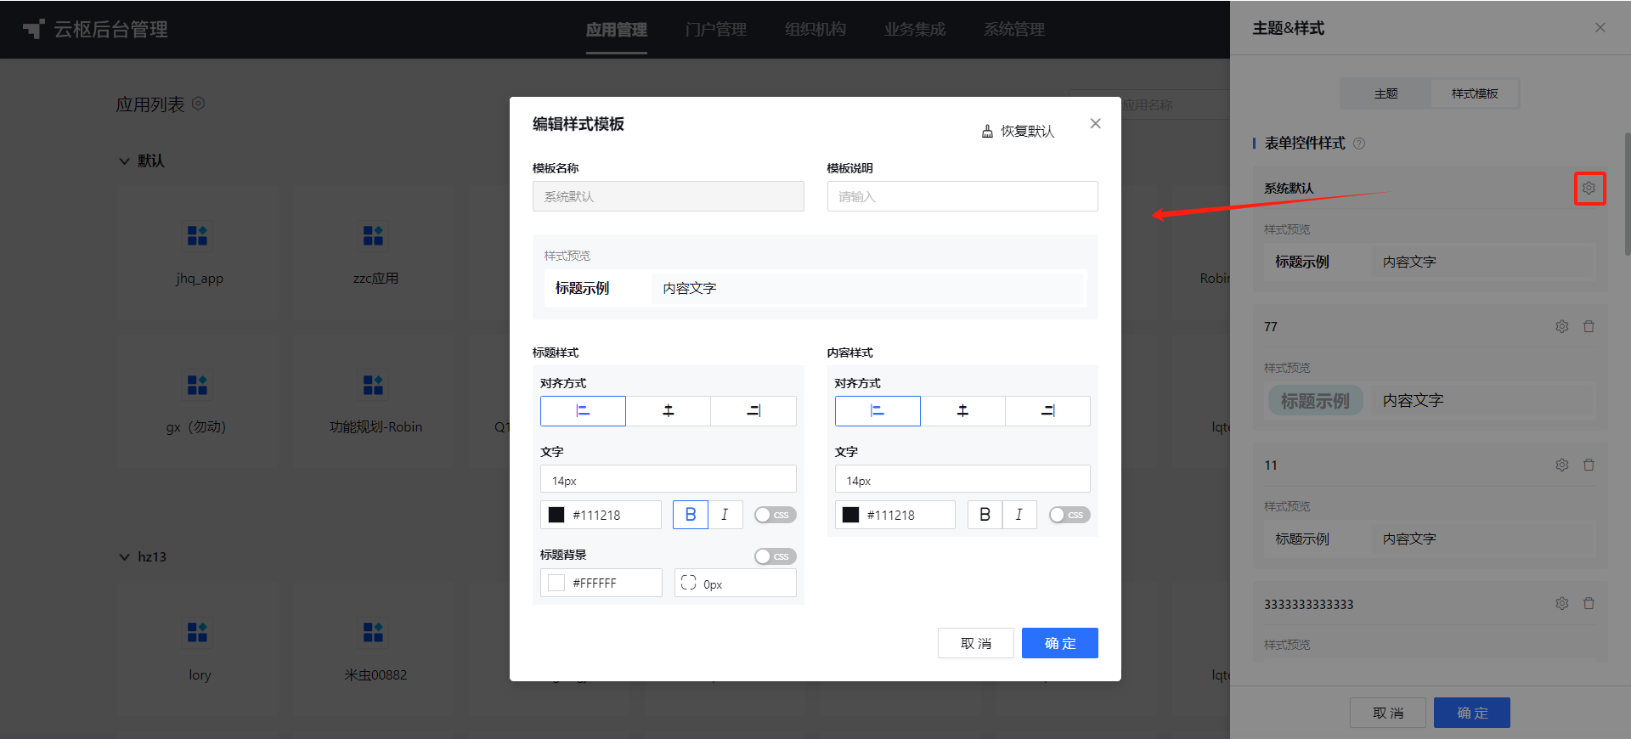Click the settings icon beside 应用列表
The width and height of the screenshot is (1631, 739).
tap(199, 104)
